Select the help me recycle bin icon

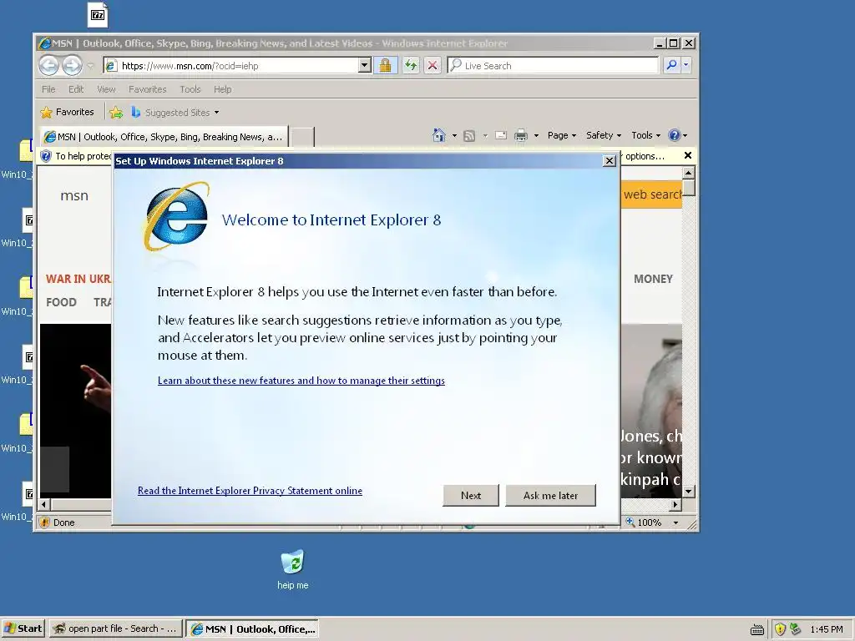tap(293, 569)
